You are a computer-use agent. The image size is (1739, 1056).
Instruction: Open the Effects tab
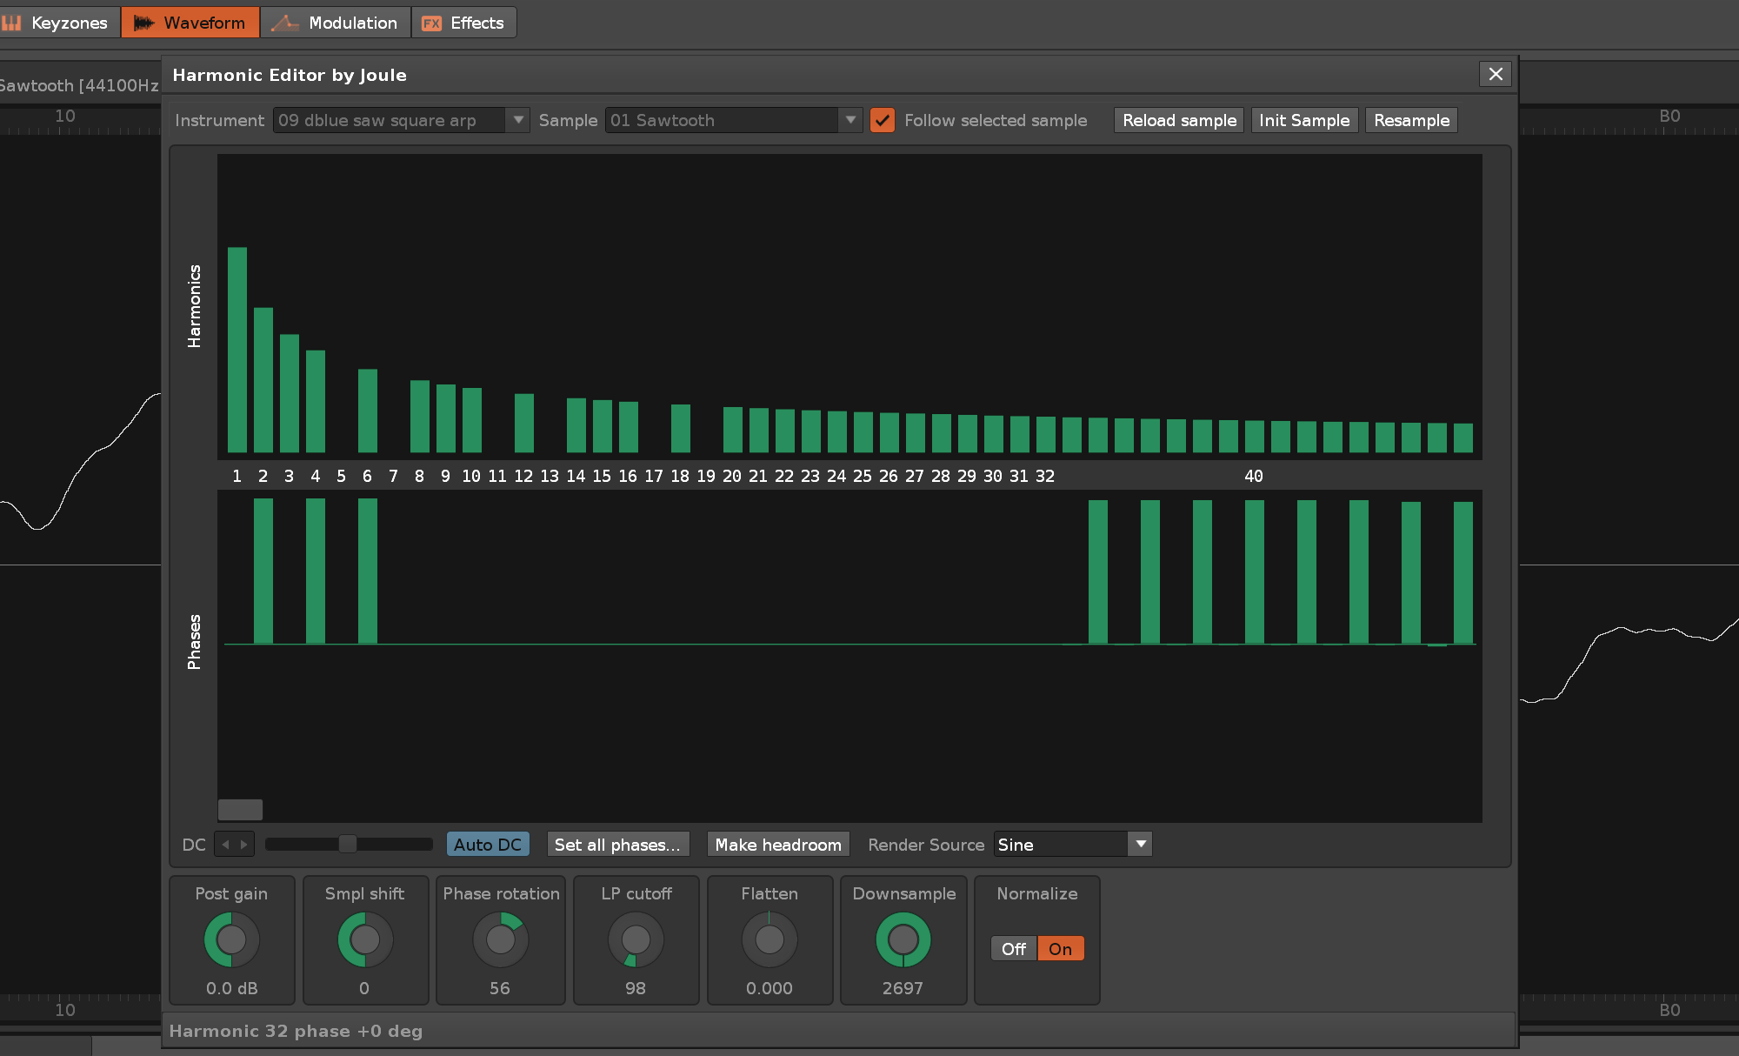click(463, 23)
